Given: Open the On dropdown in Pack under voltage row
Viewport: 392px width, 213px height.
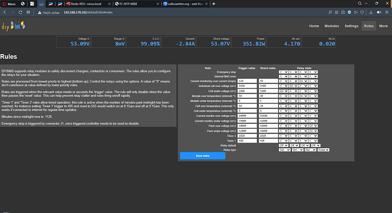Looking at the screenshot, I should [313, 131].
